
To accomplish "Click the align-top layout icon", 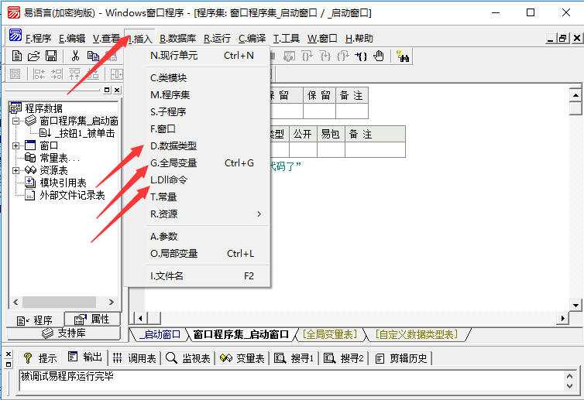I will coord(74,74).
